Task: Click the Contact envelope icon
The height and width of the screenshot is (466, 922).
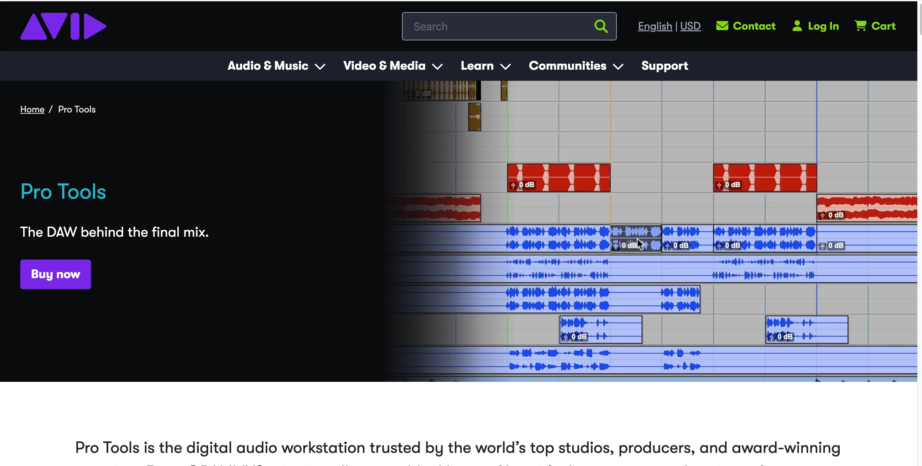Action: (x=722, y=26)
